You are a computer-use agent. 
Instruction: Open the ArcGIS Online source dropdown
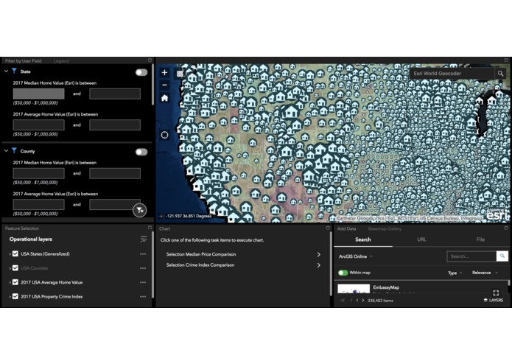[356, 256]
